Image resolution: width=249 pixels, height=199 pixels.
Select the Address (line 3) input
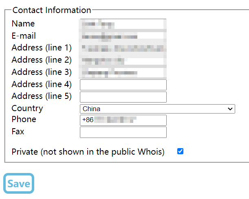coord(123,73)
